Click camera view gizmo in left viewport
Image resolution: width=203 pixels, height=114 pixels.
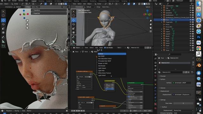click(27, 28)
